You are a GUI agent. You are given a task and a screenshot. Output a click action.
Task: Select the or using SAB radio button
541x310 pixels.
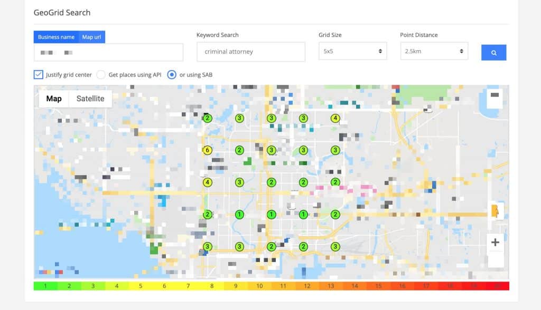click(172, 75)
